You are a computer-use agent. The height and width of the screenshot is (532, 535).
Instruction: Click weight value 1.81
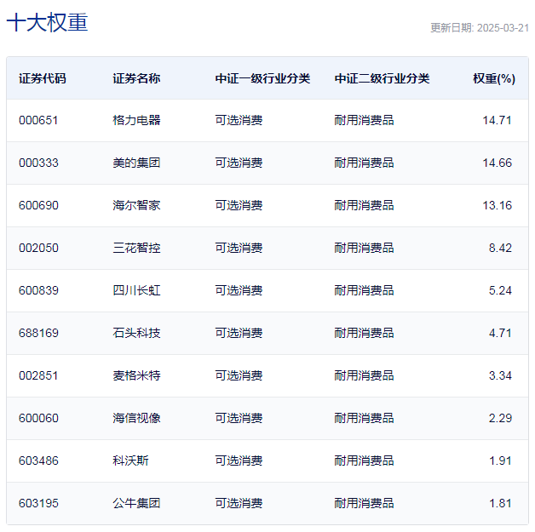pos(500,503)
